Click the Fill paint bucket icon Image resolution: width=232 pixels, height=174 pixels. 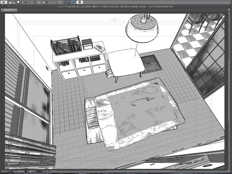tap(43, 3)
